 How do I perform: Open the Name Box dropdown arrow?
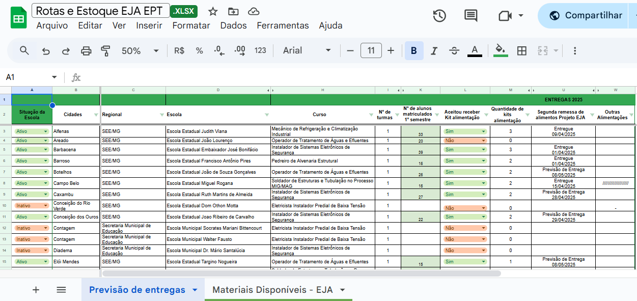coord(54,77)
